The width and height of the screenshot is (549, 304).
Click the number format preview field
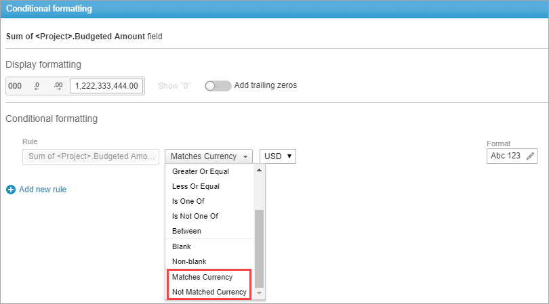pyautogui.click(x=106, y=86)
